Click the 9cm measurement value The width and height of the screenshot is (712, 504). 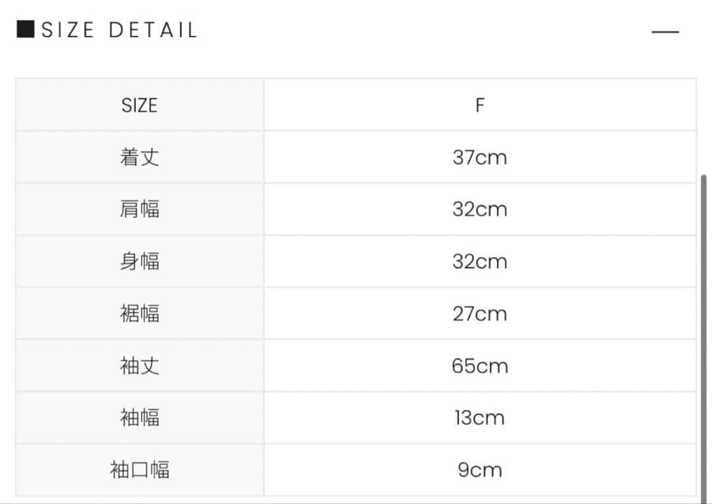click(481, 469)
